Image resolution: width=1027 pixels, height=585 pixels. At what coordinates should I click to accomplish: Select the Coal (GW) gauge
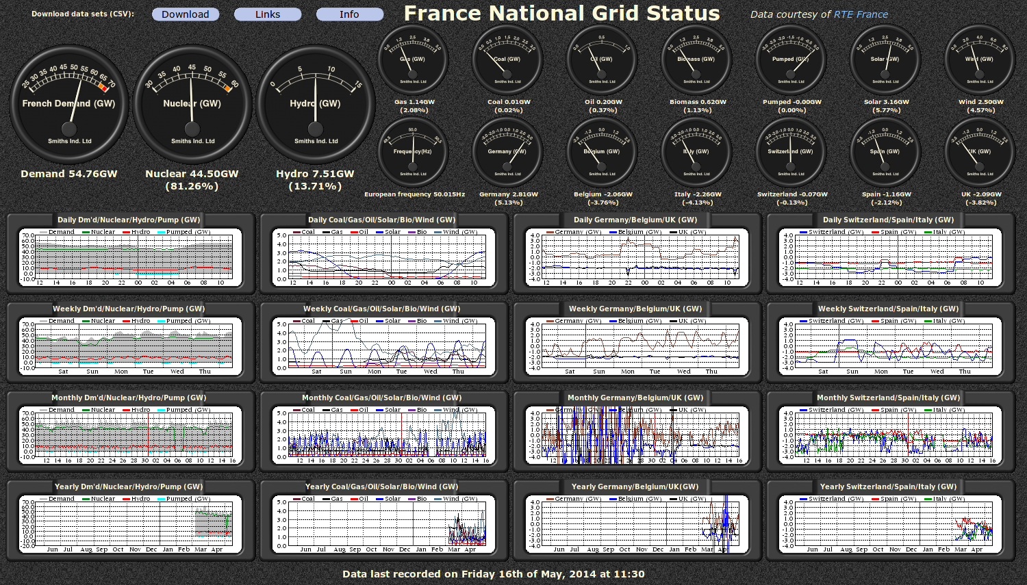507,60
